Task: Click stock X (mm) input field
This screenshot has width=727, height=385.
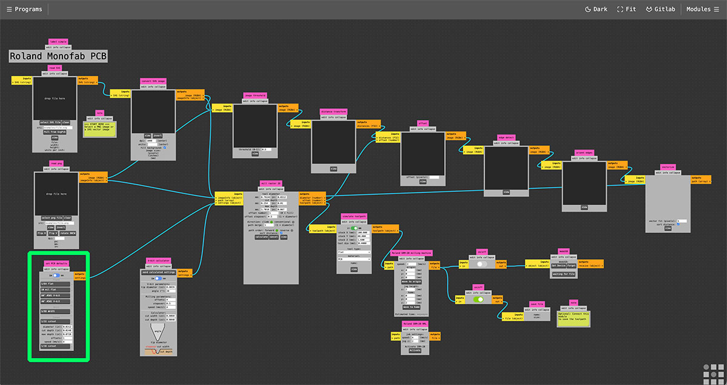Action: coord(363,232)
